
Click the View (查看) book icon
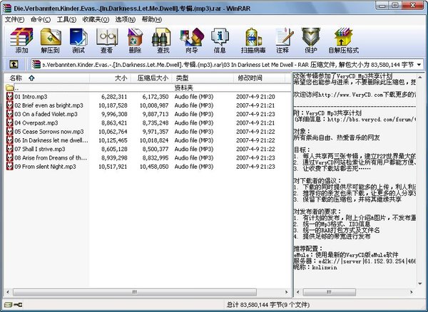(107, 37)
